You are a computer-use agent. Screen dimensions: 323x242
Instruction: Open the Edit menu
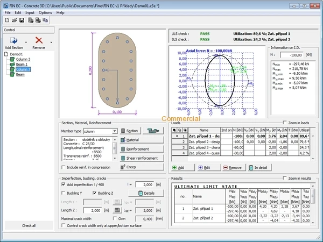(x=18, y=12)
